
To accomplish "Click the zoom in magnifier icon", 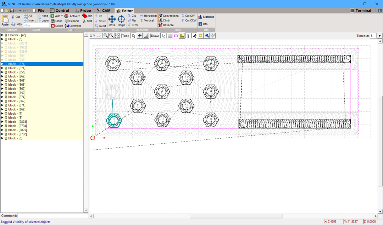I will [x=106, y=36].
